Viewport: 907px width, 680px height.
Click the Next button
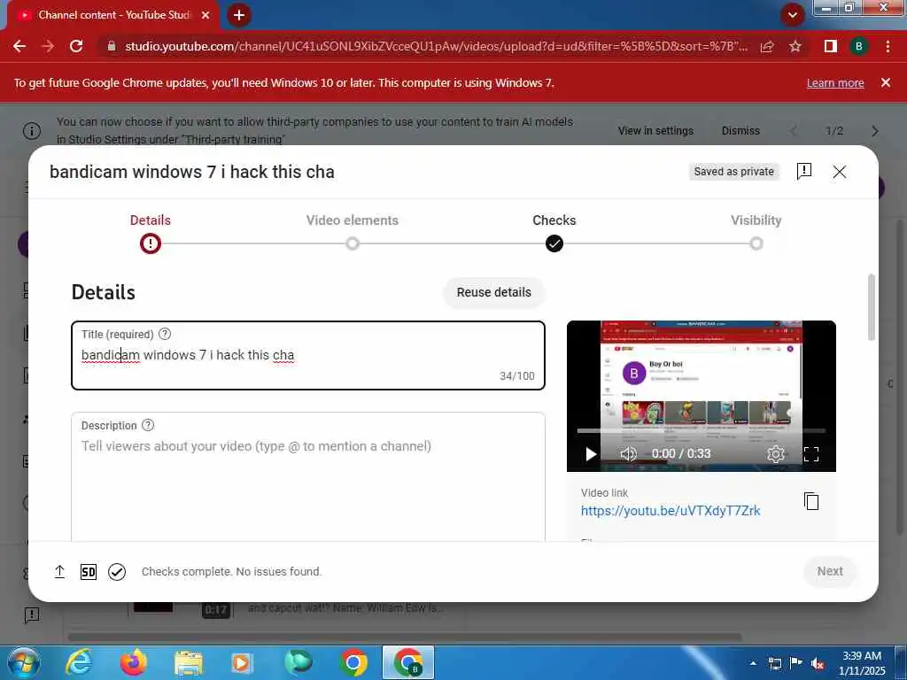pyautogui.click(x=830, y=571)
